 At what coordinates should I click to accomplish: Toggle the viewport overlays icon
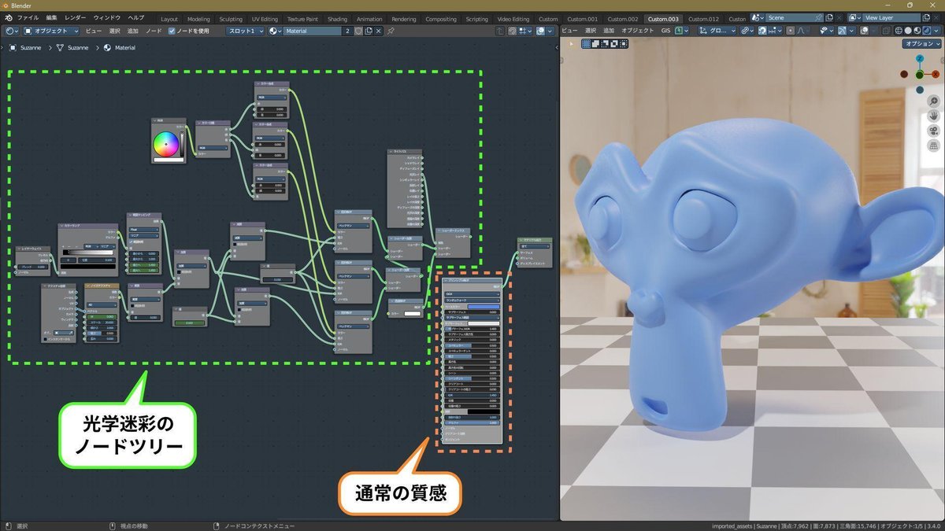(x=865, y=31)
